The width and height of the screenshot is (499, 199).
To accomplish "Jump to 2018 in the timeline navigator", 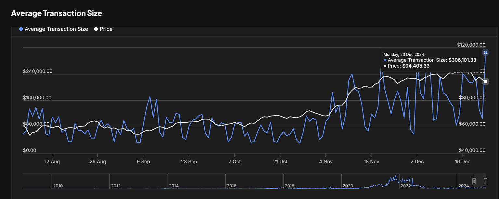I will [289, 186].
